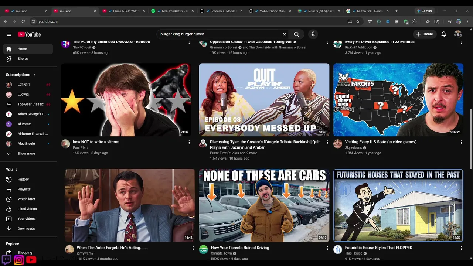Clear search text with the X icon
The height and width of the screenshot is (266, 473).
click(285, 34)
